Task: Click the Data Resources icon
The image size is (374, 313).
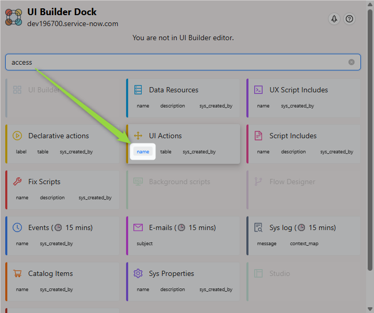Action: (x=138, y=90)
